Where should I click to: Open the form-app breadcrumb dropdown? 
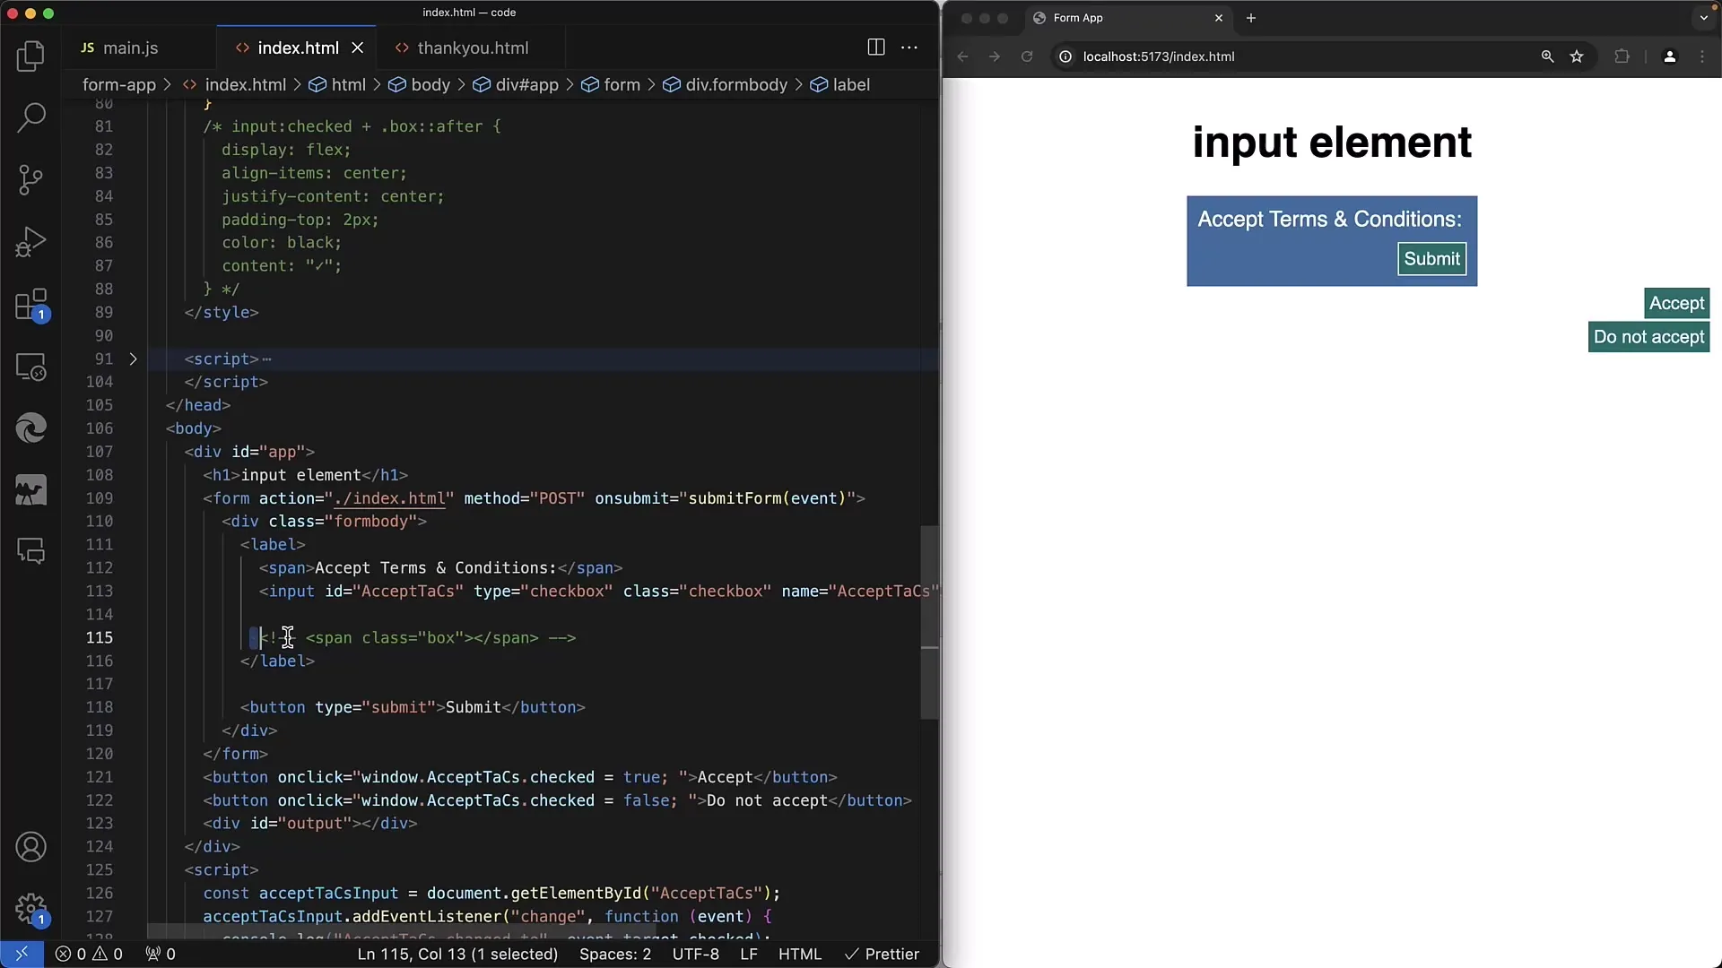click(119, 84)
